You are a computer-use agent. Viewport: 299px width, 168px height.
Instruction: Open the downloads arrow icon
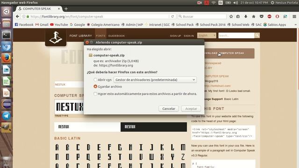click(246, 17)
